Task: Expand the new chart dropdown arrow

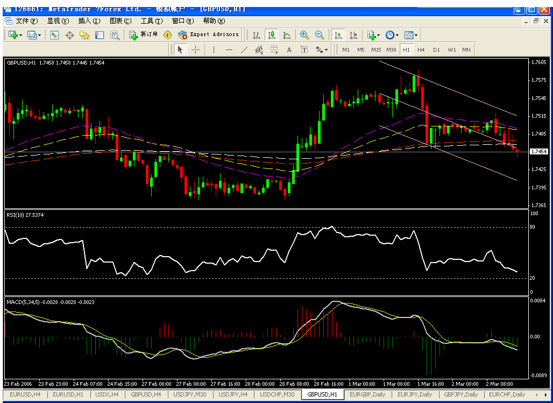Action: (x=21, y=35)
